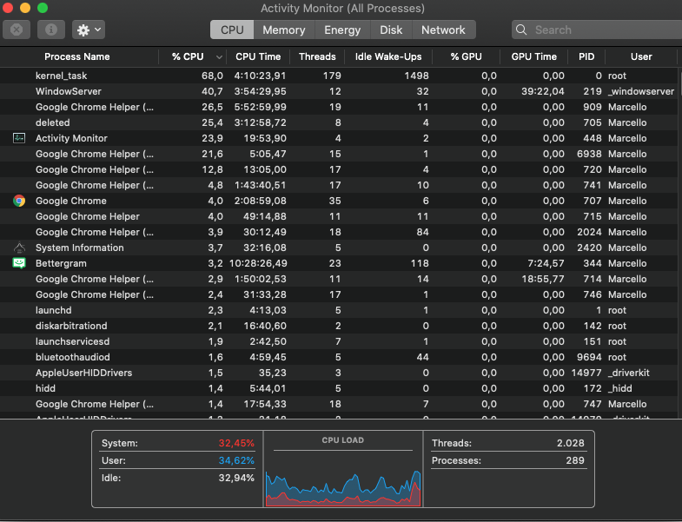Select the Bettergram app icon
This screenshot has height=522, width=682.
[19, 264]
